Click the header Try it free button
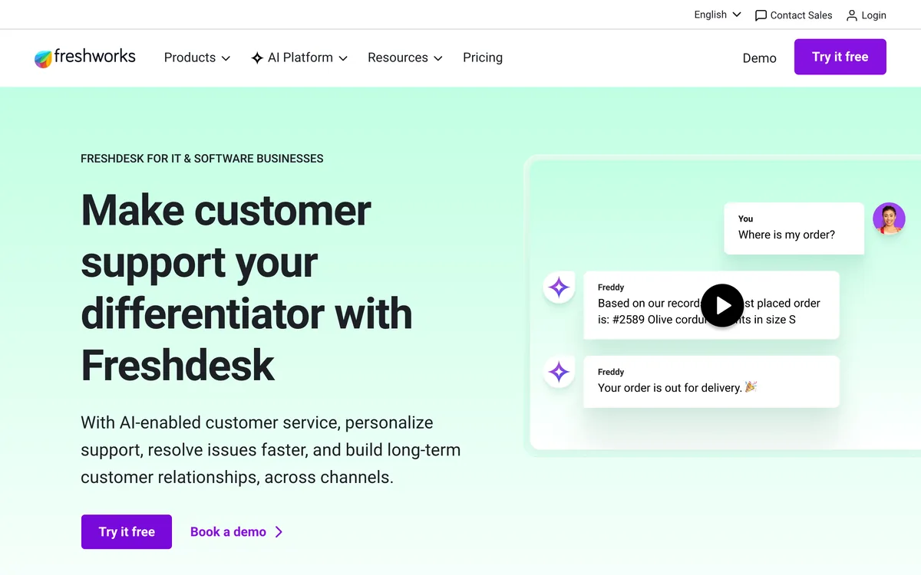Viewport: 921px width, 575px height. (840, 57)
